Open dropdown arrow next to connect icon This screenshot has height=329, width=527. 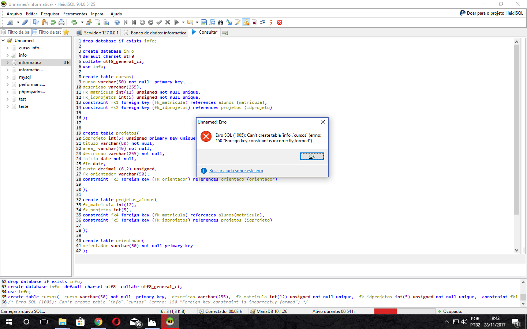point(18,22)
